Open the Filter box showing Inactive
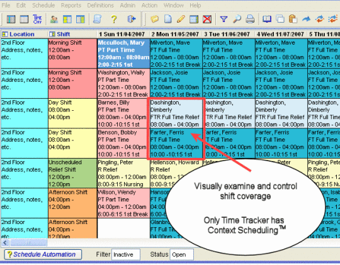The height and width of the screenshot is (265, 340). pyautogui.click(x=126, y=254)
